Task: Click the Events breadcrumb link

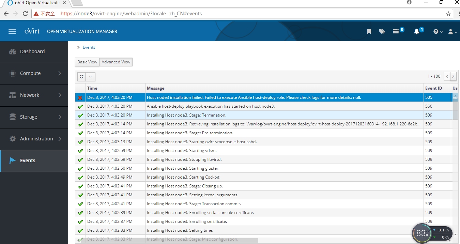Action: pyautogui.click(x=89, y=47)
